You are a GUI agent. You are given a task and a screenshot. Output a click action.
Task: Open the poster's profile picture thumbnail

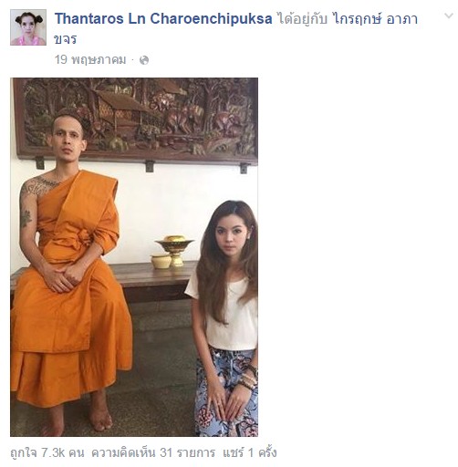click(x=28, y=27)
